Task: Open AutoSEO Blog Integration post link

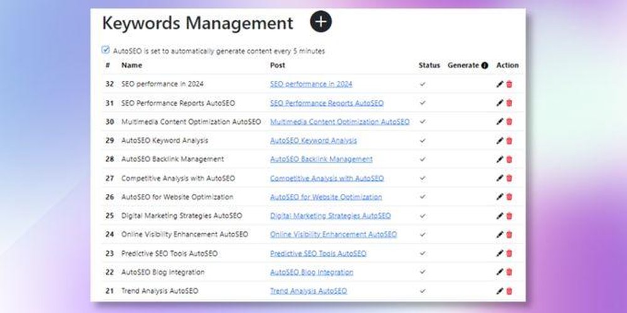Action: 312,272
